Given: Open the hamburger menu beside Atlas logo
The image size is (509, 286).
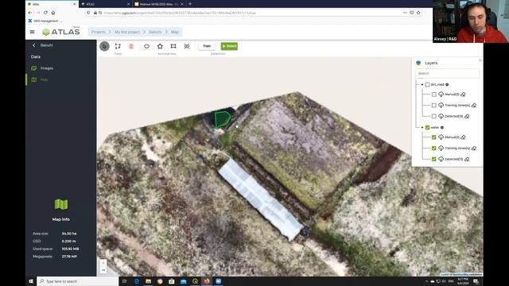Looking at the screenshot, I should point(32,32).
